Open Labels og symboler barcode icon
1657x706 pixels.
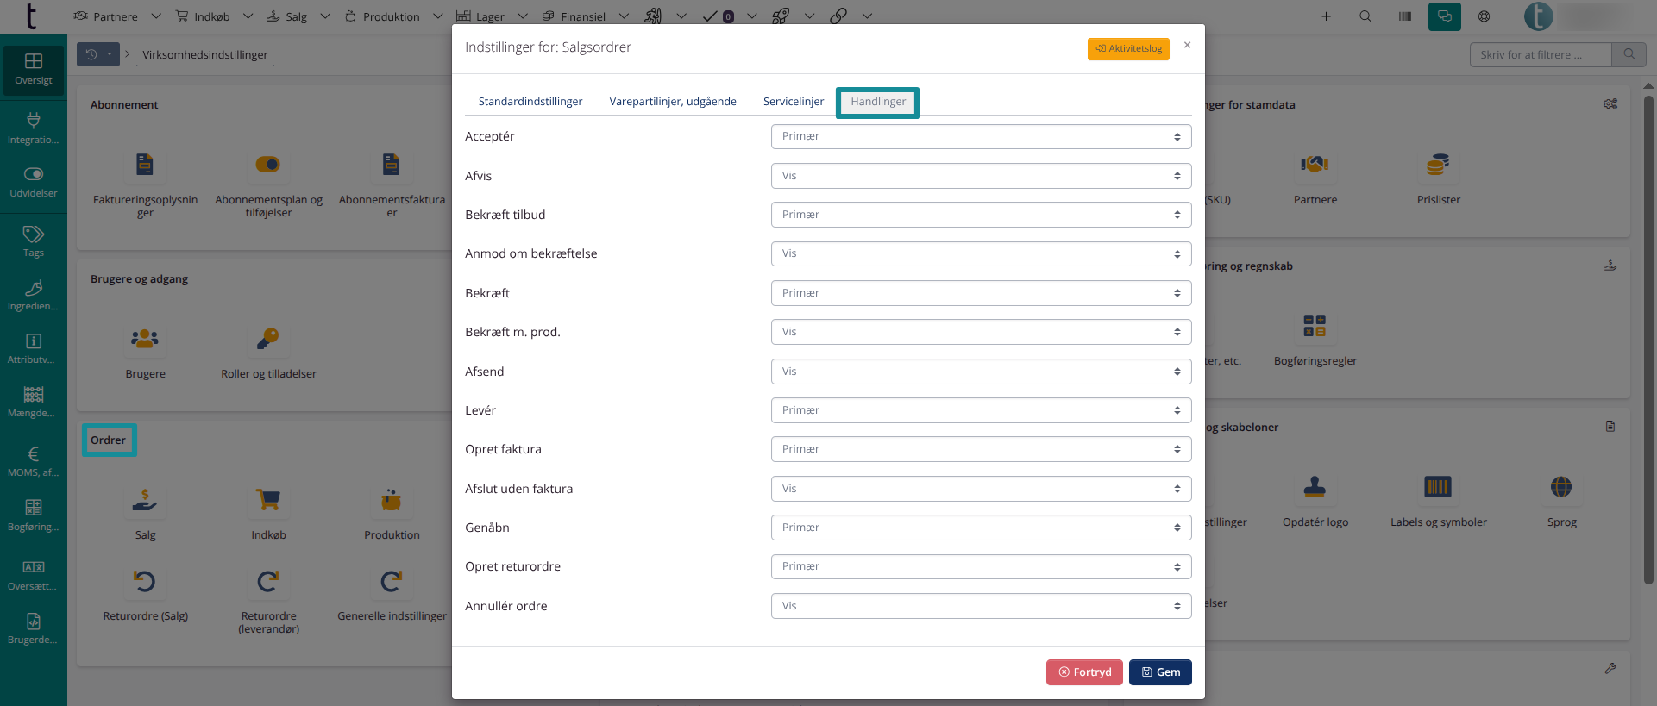(x=1438, y=487)
